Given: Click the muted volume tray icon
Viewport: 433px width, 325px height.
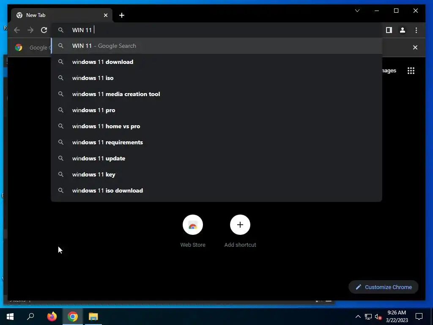Looking at the screenshot, I should tap(378, 317).
